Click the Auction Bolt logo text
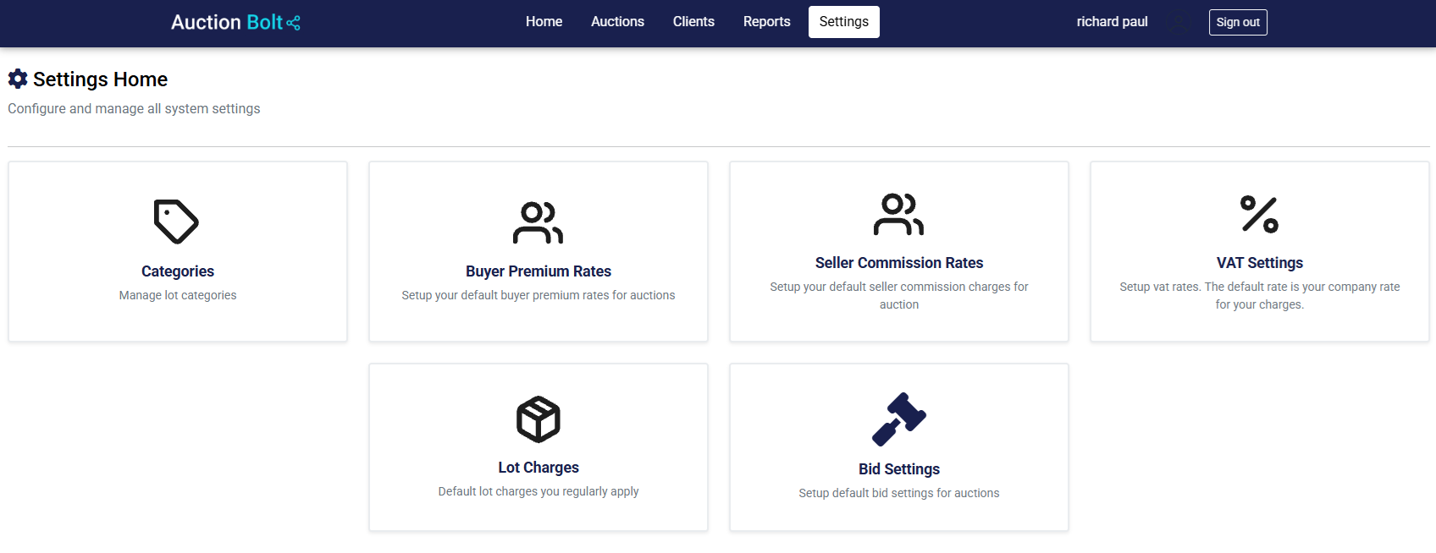This screenshot has width=1436, height=553. (227, 23)
